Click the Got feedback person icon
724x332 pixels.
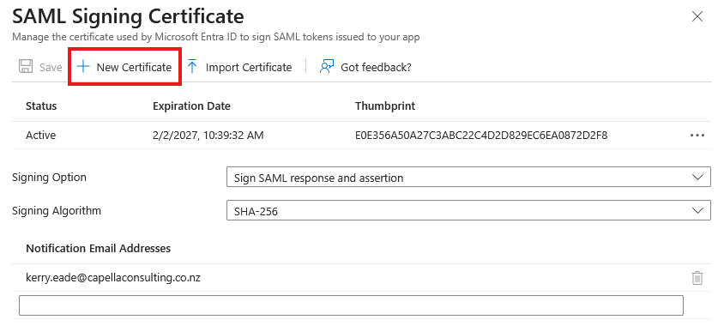(327, 67)
